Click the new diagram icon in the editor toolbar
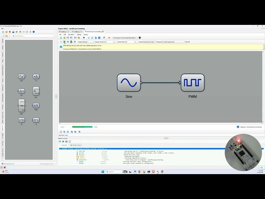Screen dimensions: 265x199 click(x=61, y=38)
